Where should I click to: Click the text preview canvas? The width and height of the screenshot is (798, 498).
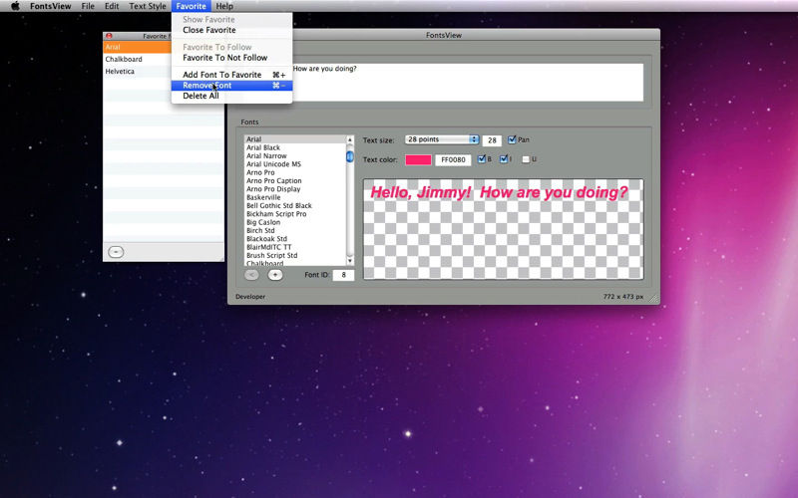(503, 229)
